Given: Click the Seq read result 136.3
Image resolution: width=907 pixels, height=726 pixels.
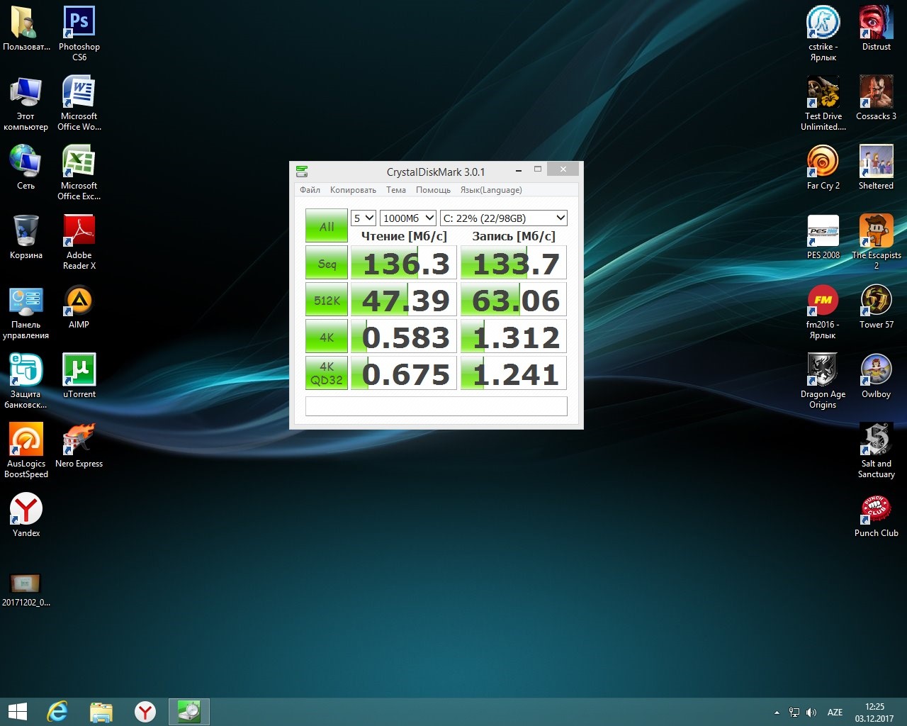Looking at the screenshot, I should (404, 263).
